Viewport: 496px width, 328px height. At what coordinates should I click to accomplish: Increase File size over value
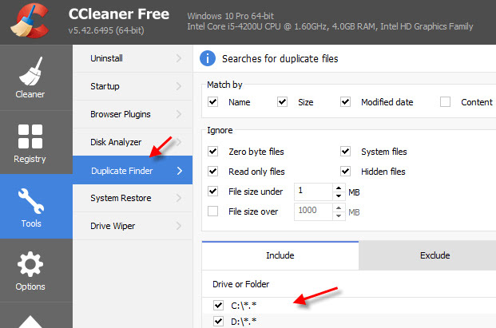click(339, 208)
